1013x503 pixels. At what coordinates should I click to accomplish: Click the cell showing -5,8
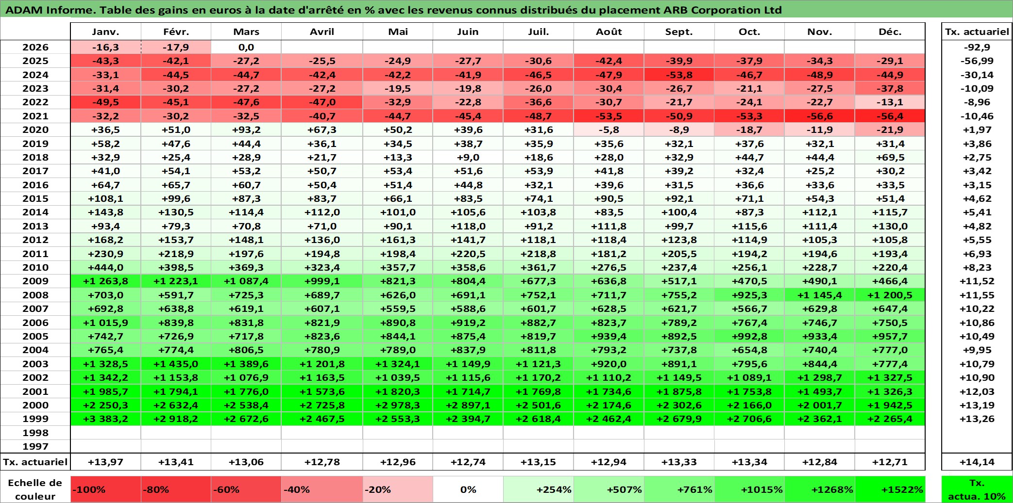pos(609,130)
